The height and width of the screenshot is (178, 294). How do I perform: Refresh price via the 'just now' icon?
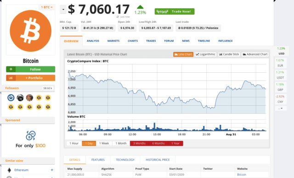point(118,17)
